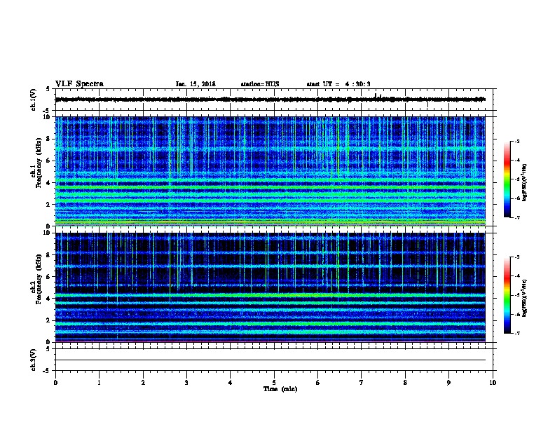Click the "10" tick on ch.2 frequency axis
Screen dimensions: 555x429
(48, 233)
